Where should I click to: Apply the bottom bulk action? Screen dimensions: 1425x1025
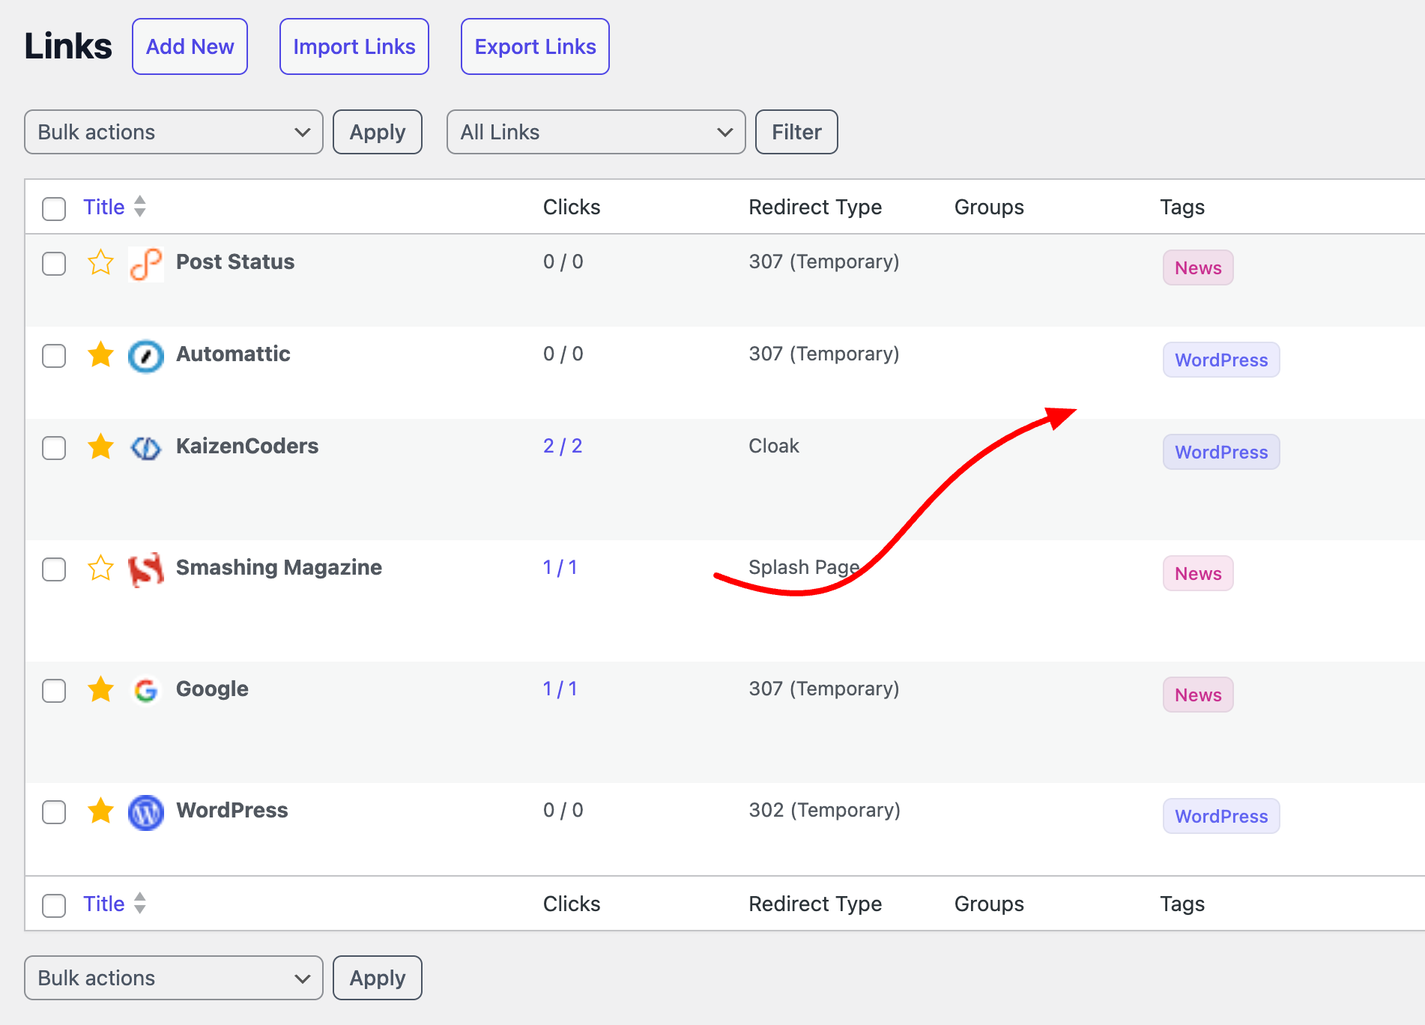[x=378, y=978]
